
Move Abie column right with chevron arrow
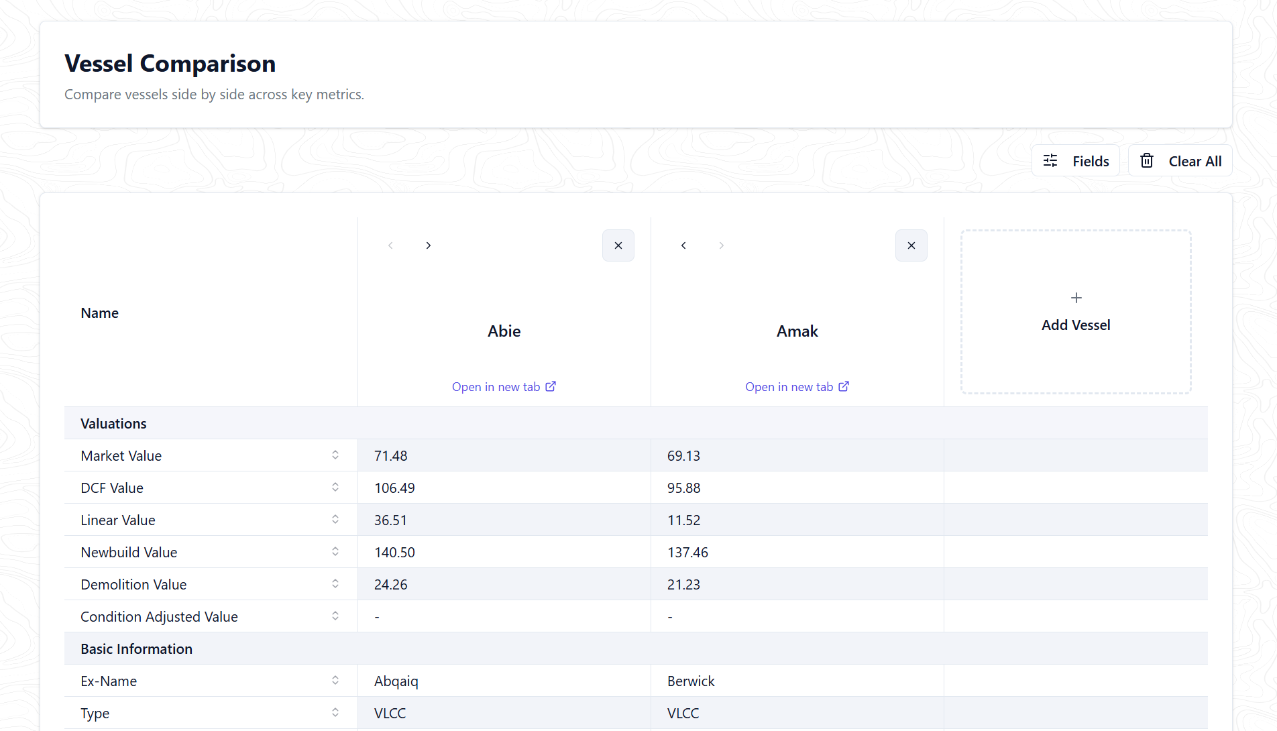pos(429,245)
